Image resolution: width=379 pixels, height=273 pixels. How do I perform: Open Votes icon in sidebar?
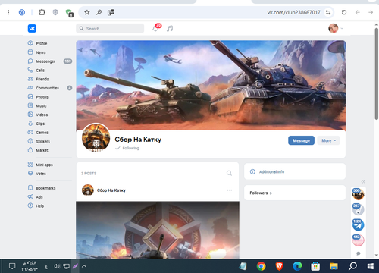coord(30,174)
